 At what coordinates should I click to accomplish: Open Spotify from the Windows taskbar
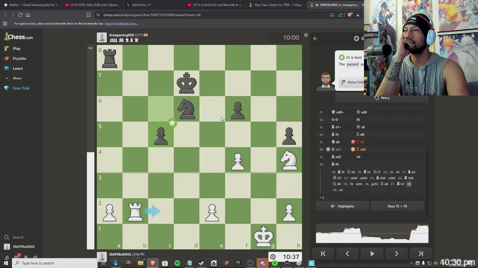(177, 263)
